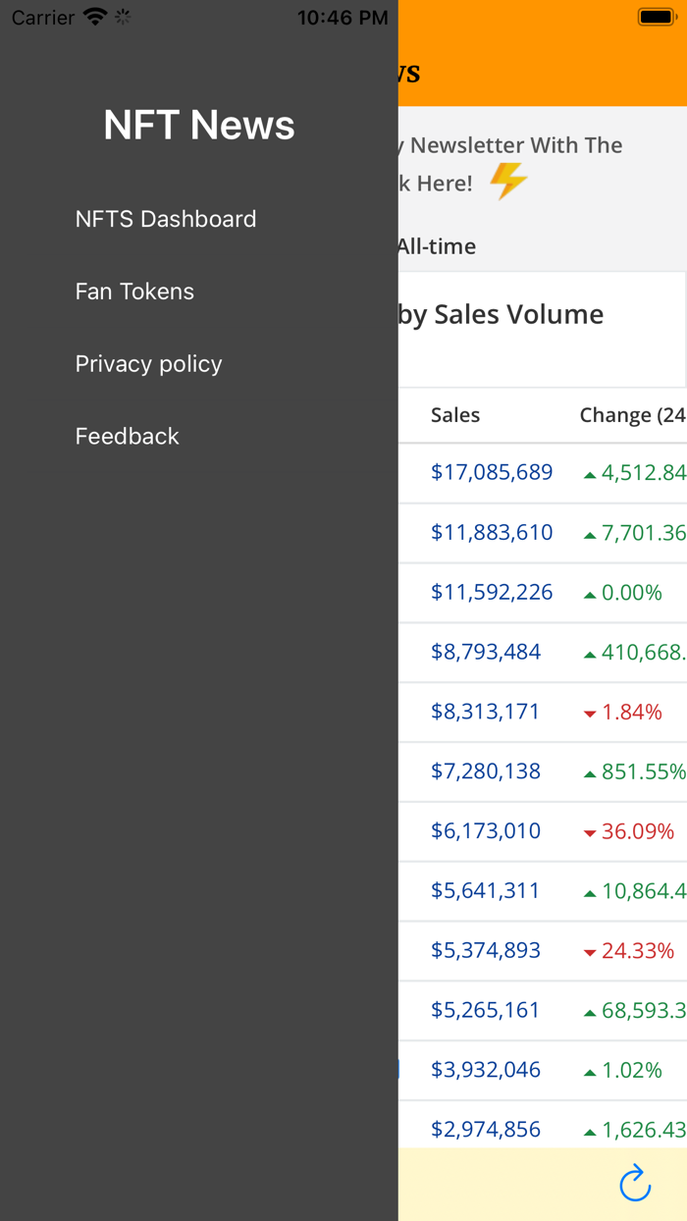Open the Privacy policy page
The width and height of the screenshot is (687, 1221).
(x=148, y=364)
